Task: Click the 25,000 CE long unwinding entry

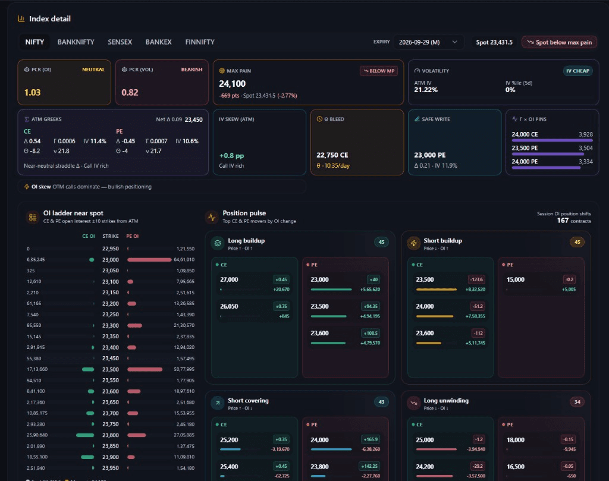Action: [x=450, y=444]
